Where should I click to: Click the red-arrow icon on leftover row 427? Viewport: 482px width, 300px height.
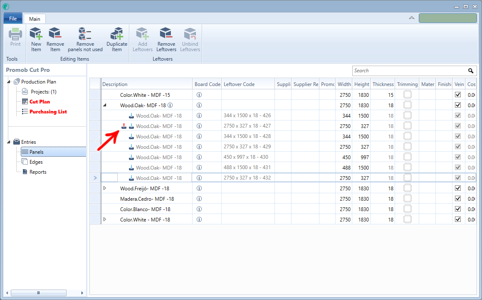(124, 126)
